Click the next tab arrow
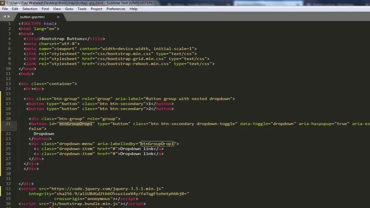This screenshot has width=370, height=208. 9,17
